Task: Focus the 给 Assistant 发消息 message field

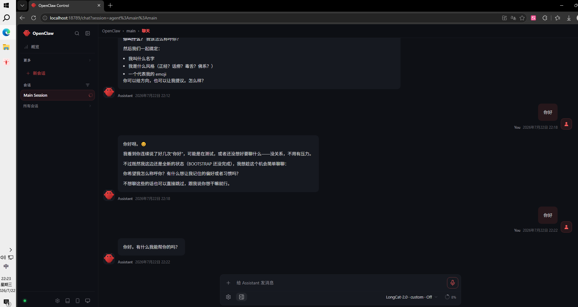Action: (339, 283)
